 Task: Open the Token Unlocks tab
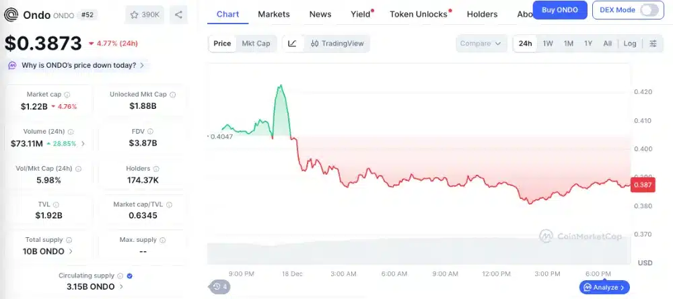coord(418,14)
